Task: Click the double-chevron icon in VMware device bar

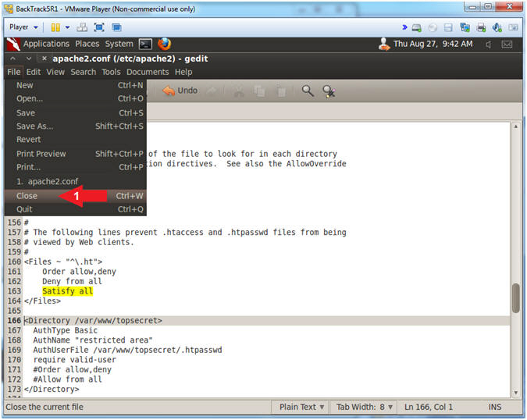Action: coord(404,27)
